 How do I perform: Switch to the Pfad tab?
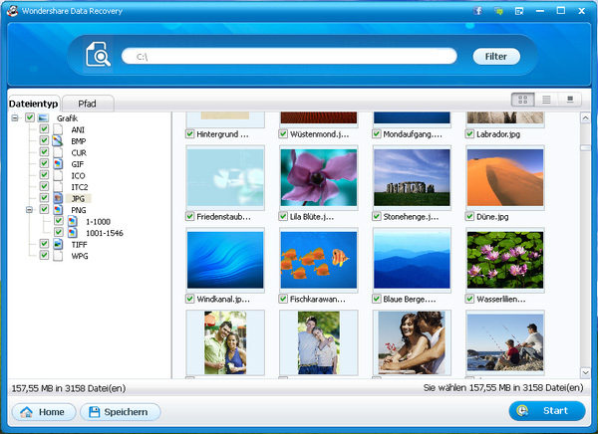[88, 104]
